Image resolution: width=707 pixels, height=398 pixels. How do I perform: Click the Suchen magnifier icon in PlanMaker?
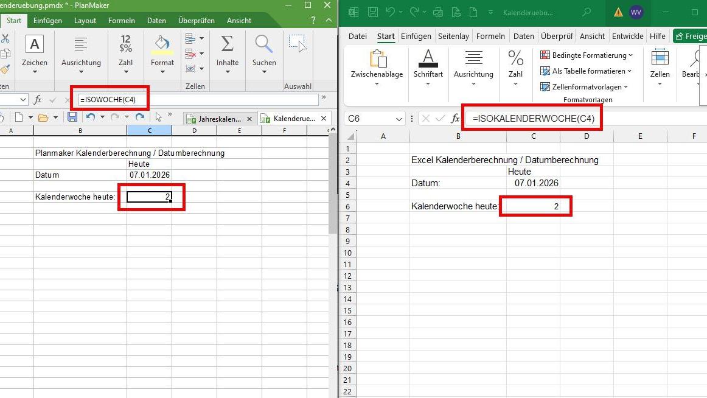(x=263, y=45)
